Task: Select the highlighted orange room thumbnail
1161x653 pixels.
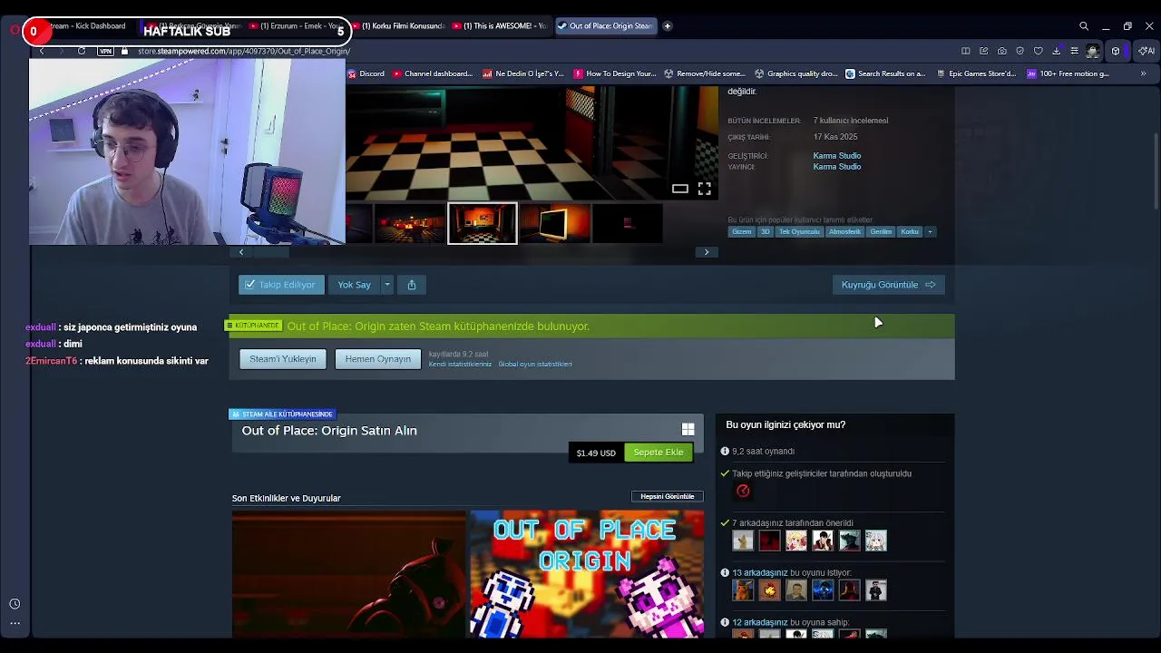Action: [x=483, y=223]
